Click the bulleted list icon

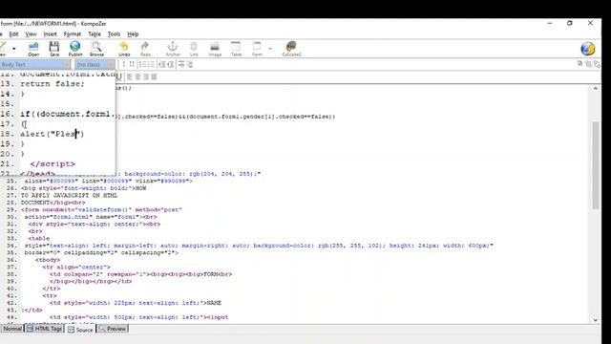click(x=151, y=64)
